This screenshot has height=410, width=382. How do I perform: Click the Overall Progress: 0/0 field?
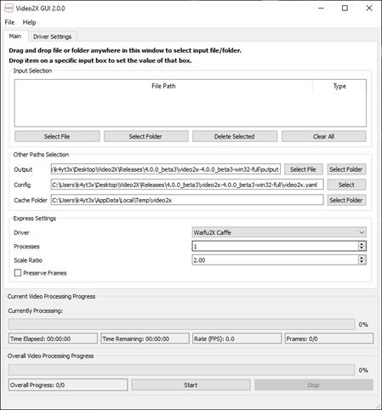click(68, 385)
